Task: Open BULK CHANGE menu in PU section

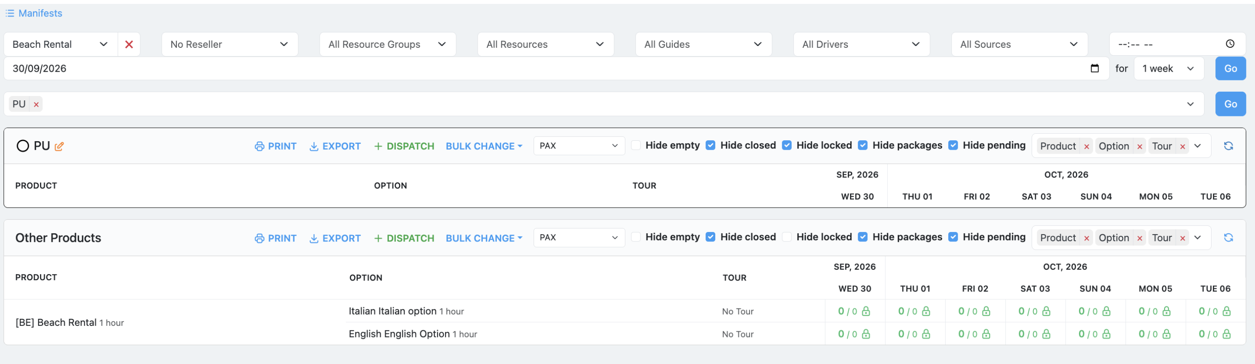Action: [x=484, y=146]
